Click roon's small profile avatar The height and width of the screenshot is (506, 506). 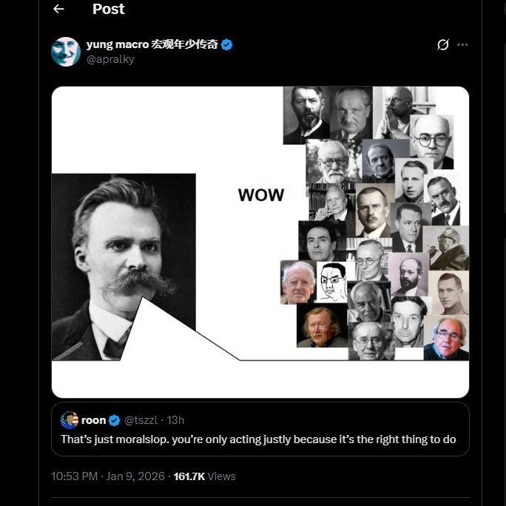click(70, 420)
